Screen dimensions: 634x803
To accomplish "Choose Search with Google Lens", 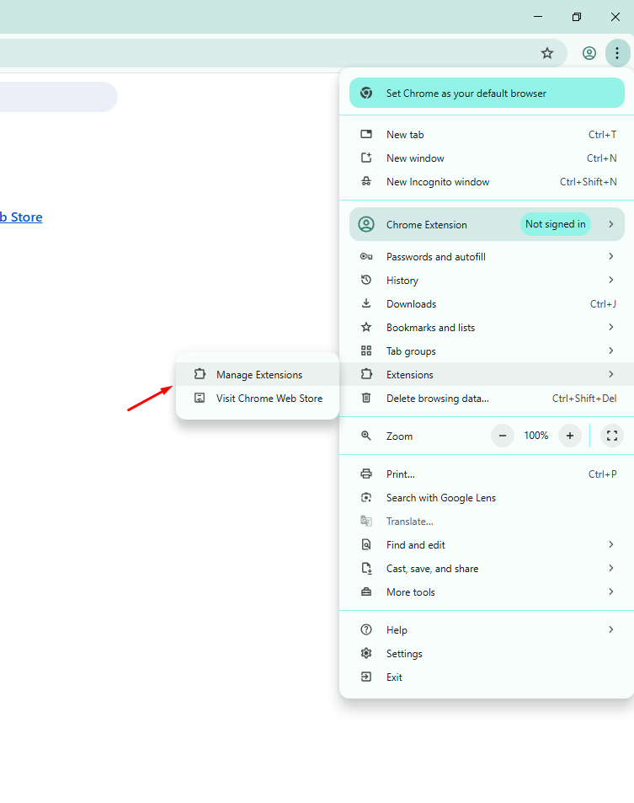I will tap(487, 498).
